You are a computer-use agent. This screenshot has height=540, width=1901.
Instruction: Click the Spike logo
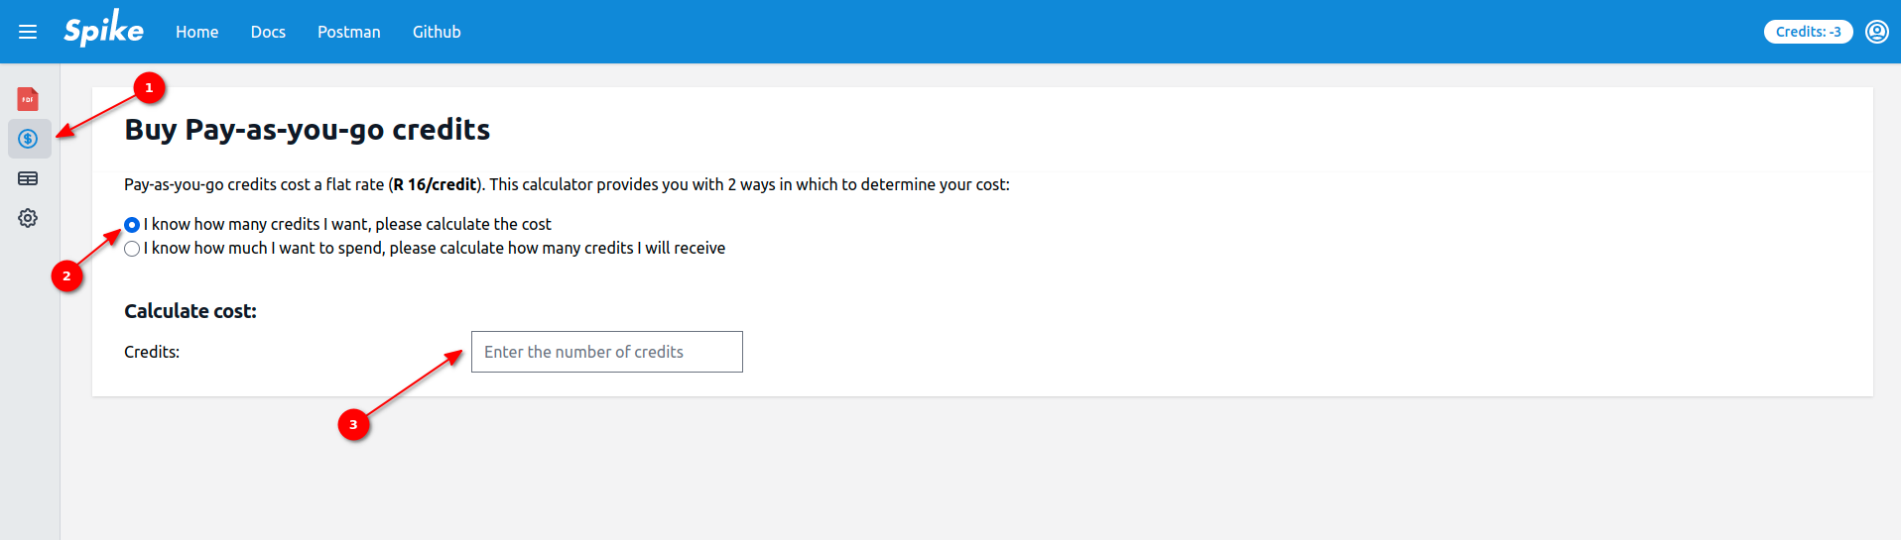103,30
